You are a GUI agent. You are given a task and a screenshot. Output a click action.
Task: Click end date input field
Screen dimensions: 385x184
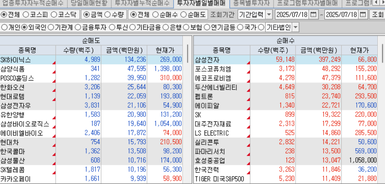click(341, 15)
